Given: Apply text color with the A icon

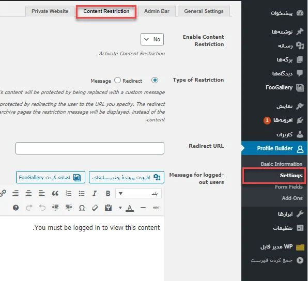Looking at the screenshot, I should [130, 208].
